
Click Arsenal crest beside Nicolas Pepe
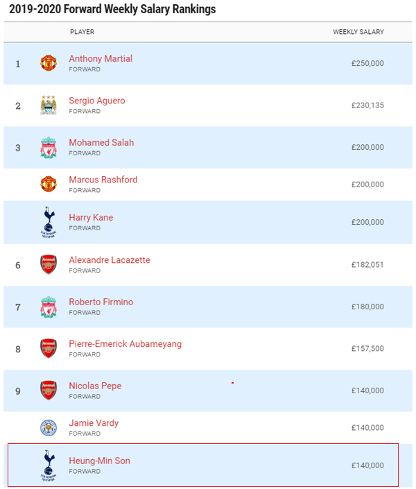(49, 390)
